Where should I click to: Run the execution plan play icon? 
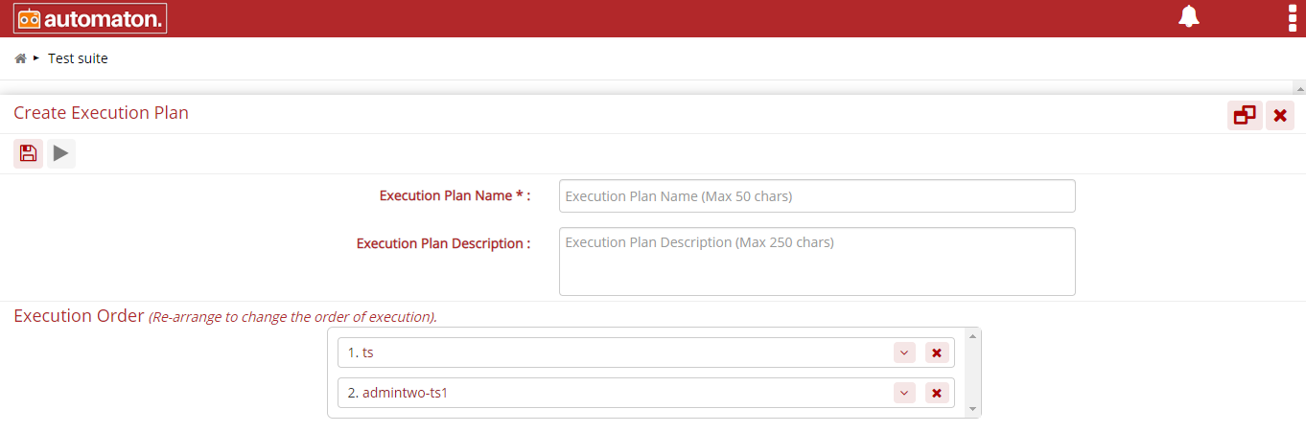click(x=61, y=153)
